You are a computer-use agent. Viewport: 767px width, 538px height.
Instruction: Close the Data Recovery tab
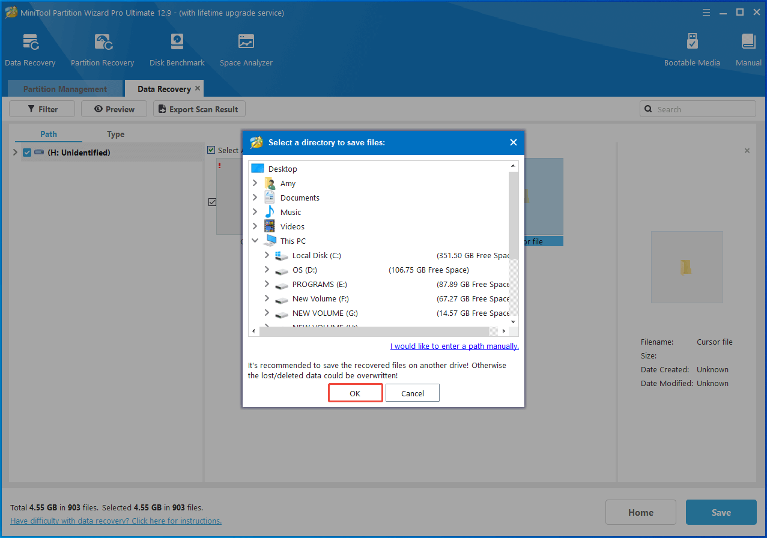pos(198,88)
